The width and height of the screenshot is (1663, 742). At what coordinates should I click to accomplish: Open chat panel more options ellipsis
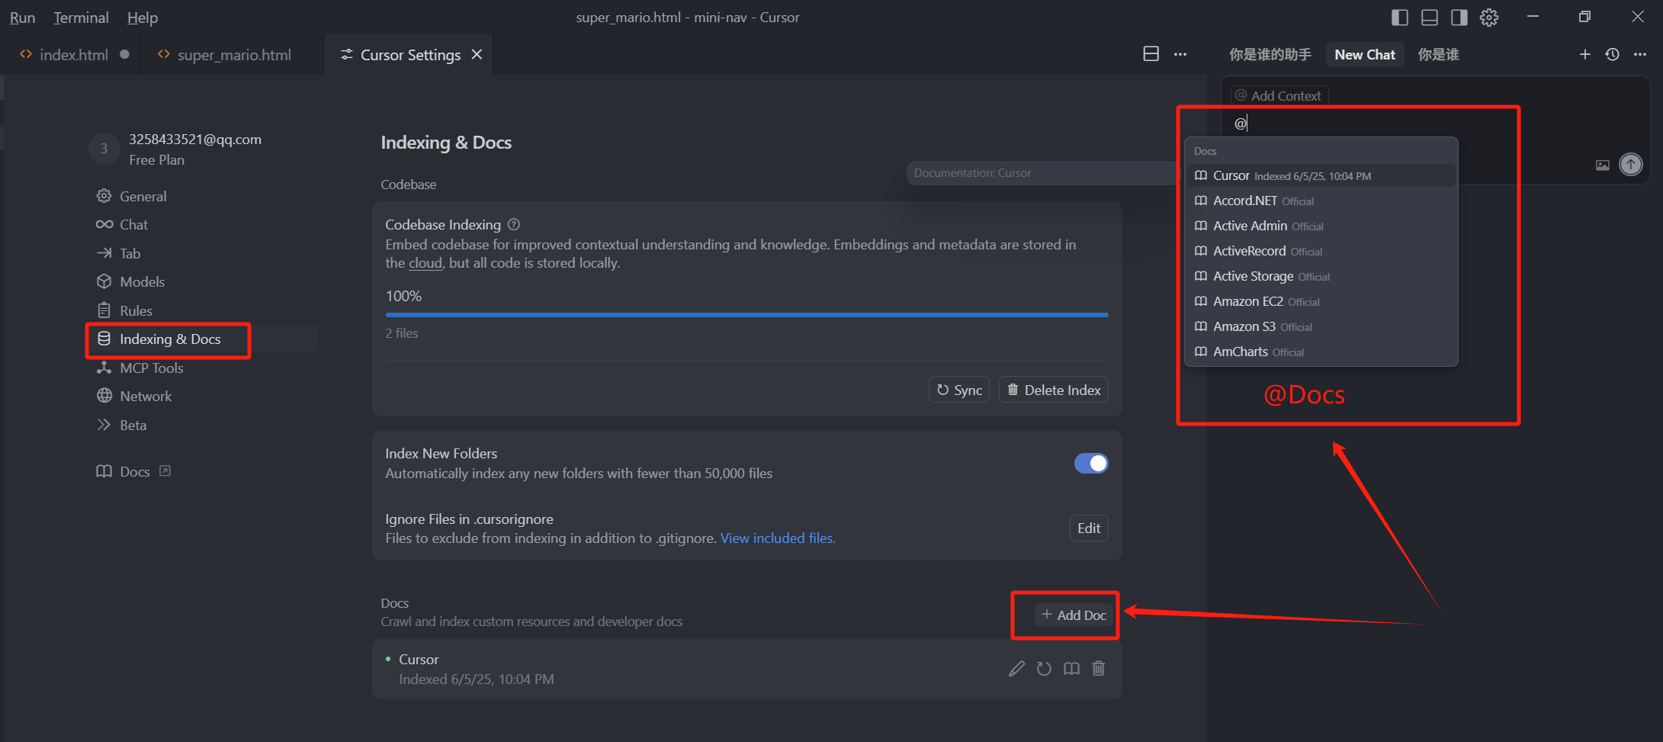[x=1640, y=54]
